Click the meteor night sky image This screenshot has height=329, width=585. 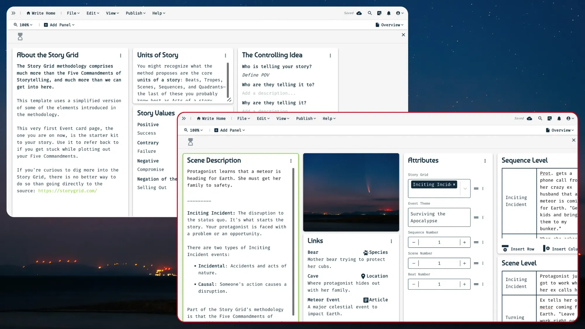pyautogui.click(x=351, y=192)
